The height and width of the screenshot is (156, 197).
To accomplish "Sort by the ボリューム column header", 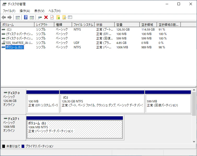I will 18,25.
